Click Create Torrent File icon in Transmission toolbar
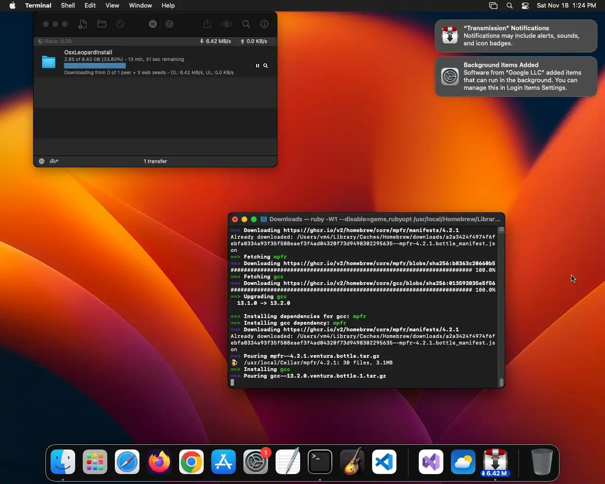 click(x=83, y=24)
